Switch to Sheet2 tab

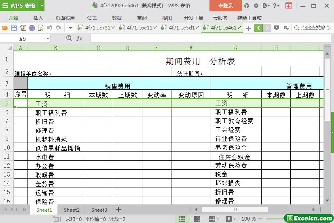(72, 210)
